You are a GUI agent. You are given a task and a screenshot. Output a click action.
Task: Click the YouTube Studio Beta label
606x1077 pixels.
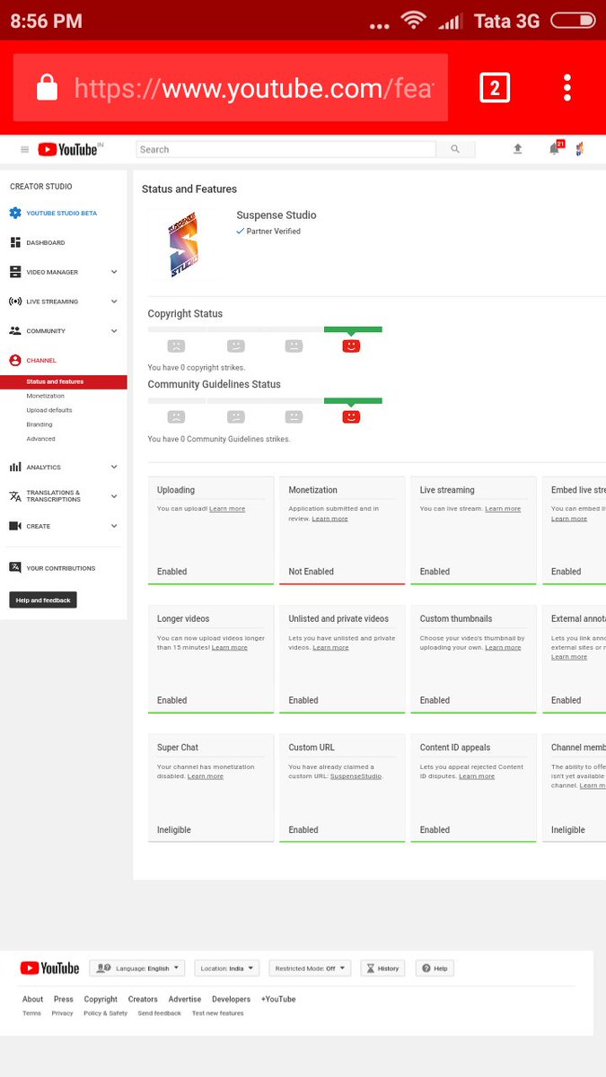(x=61, y=213)
